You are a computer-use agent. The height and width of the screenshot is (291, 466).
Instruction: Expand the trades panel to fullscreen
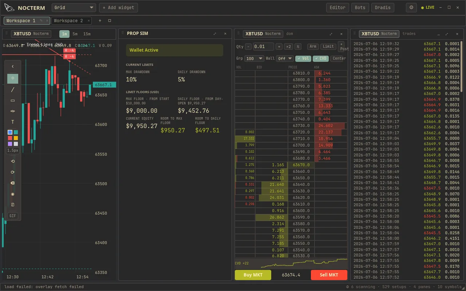pos(447,34)
